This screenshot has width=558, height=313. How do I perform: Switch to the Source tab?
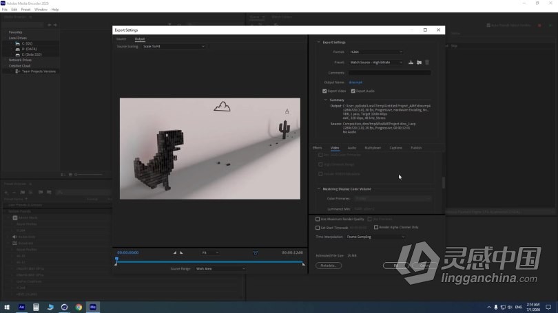[121, 39]
